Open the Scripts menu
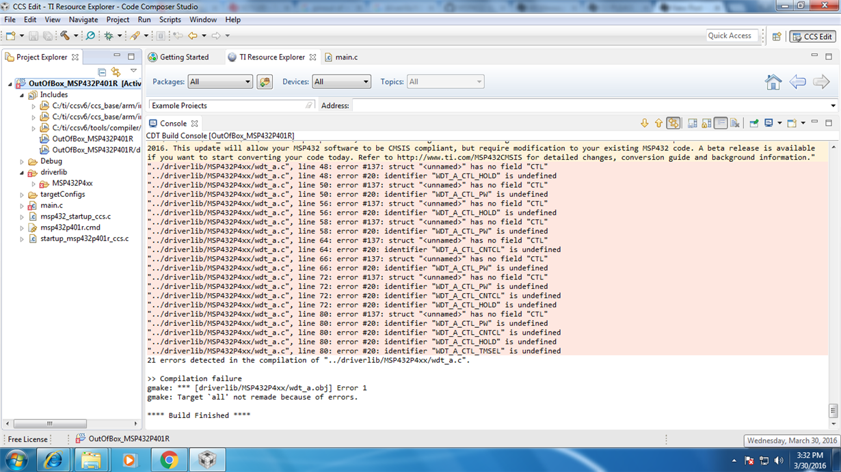 (x=170, y=20)
